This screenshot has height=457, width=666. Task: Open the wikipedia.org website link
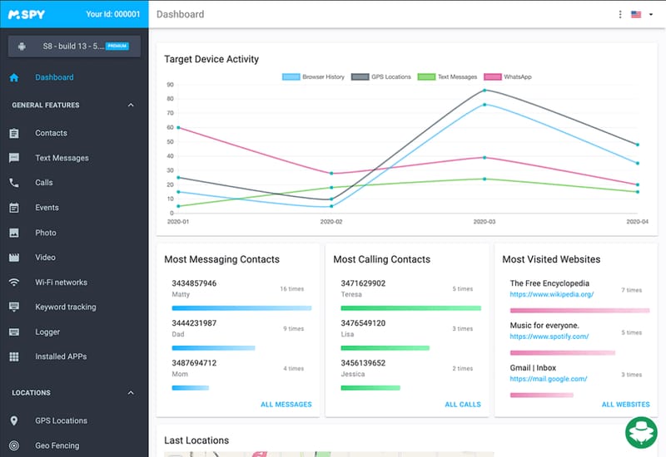(551, 294)
